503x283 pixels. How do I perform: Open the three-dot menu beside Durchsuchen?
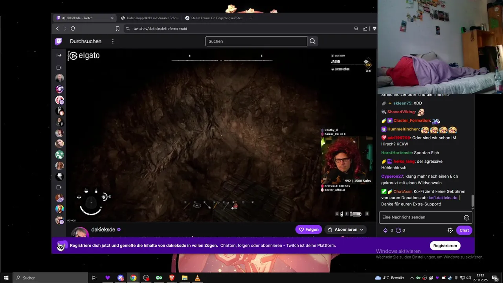[113, 41]
